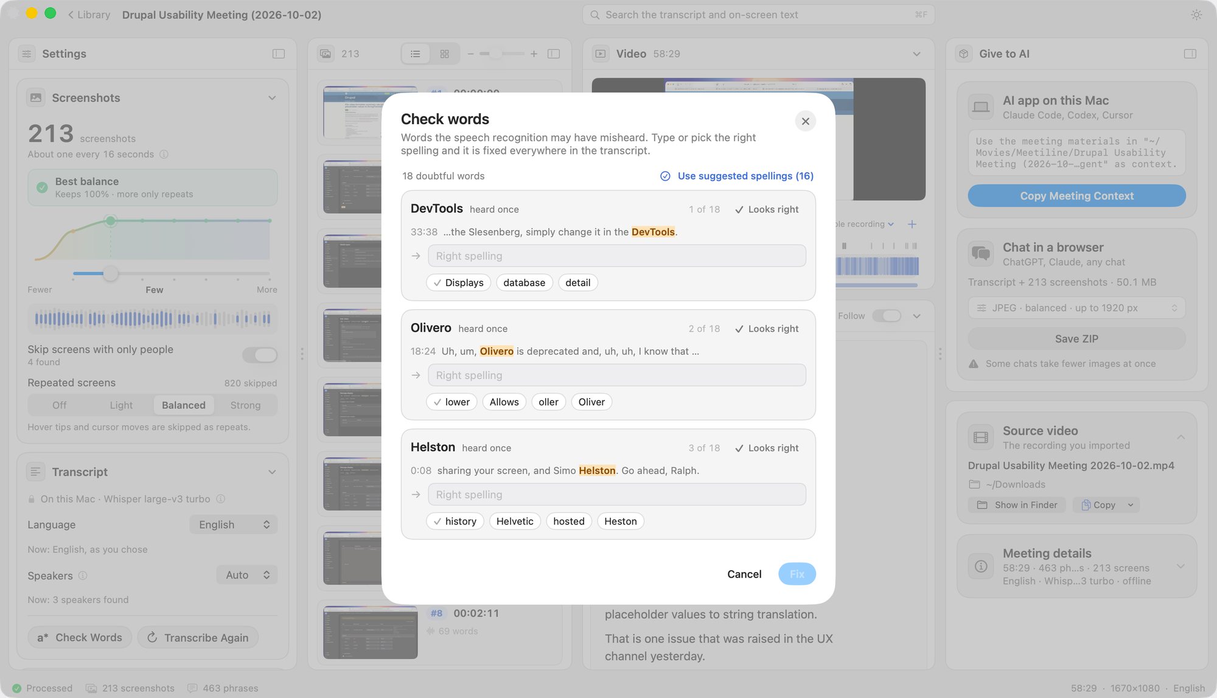Screen dimensions: 1217x698
Task: Click Show in Finder
Action: tap(1017, 505)
